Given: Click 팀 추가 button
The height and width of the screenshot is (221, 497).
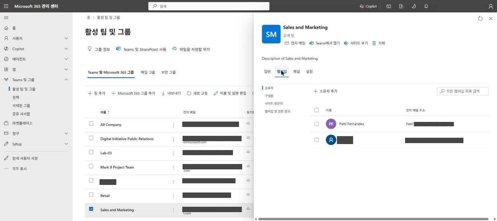Looking at the screenshot, I should 96,93.
